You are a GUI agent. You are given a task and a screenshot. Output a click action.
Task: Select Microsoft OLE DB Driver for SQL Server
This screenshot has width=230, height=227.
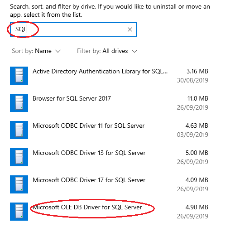87,207
